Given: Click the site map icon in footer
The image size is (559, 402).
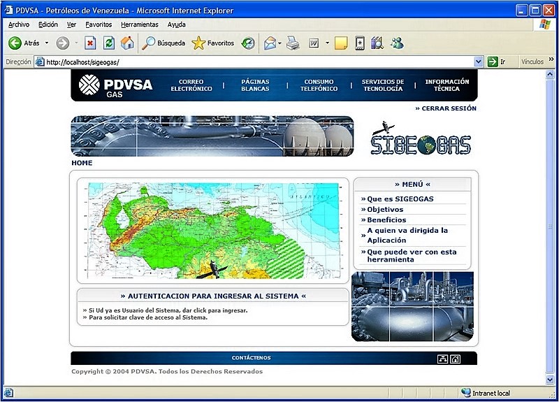Looking at the screenshot, I should click(442, 359).
